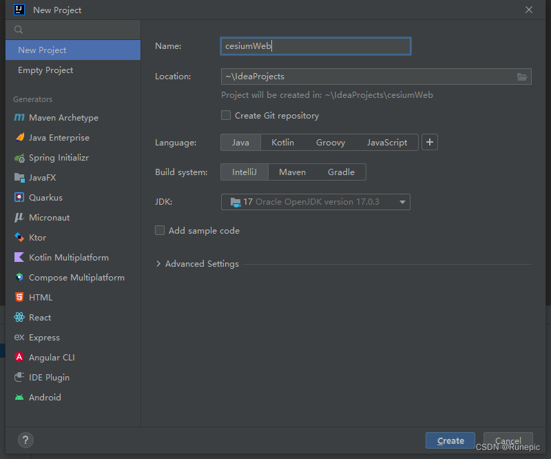The height and width of the screenshot is (459, 551).
Task: Tick the Add sample code checkbox
Action: [x=160, y=230]
